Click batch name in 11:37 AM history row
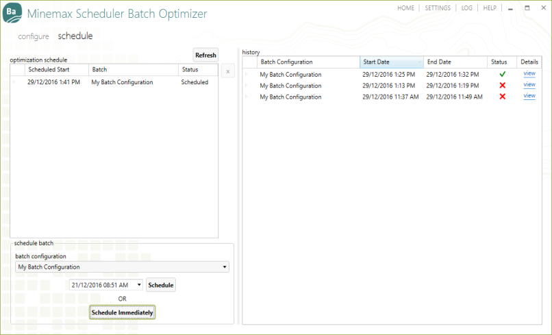Viewport: 552px width, 335px height. tap(290, 97)
